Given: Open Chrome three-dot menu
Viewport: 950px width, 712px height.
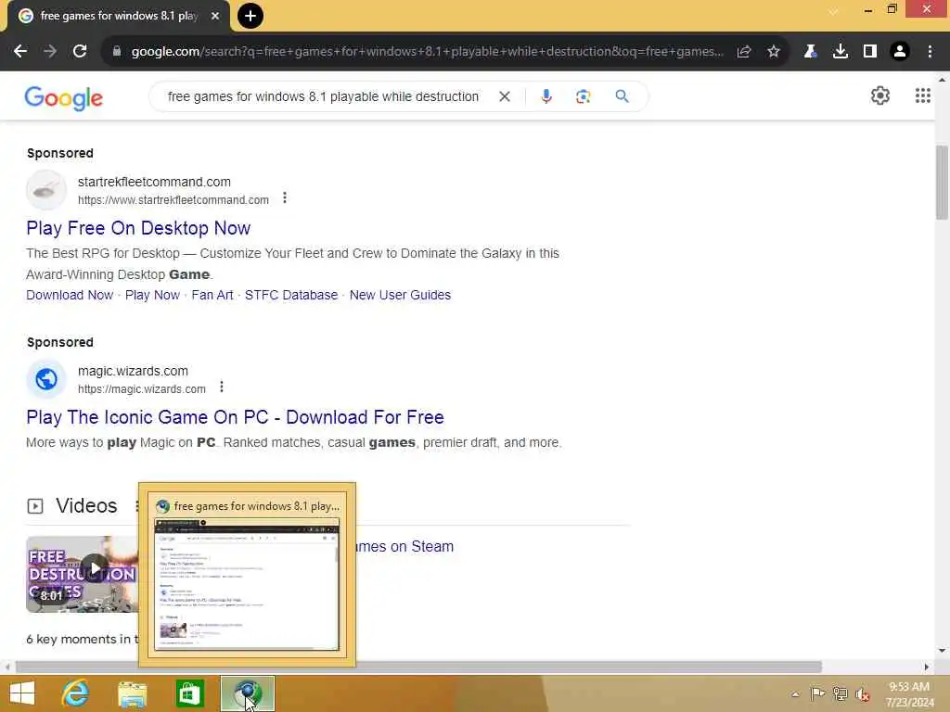Looking at the screenshot, I should [x=930, y=52].
